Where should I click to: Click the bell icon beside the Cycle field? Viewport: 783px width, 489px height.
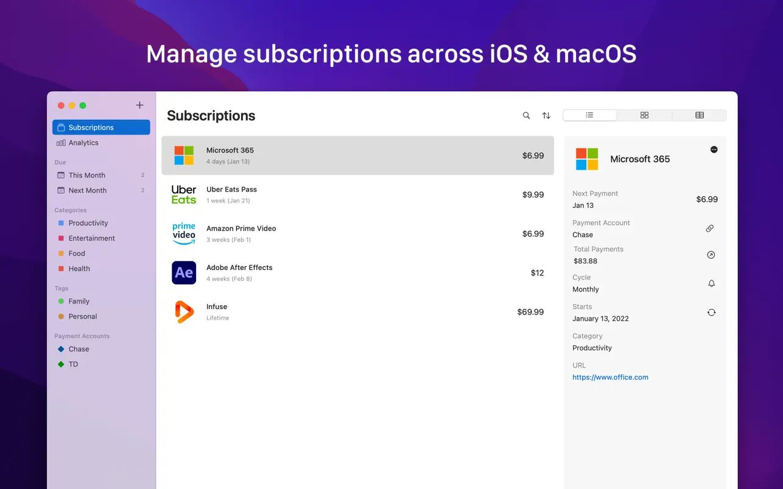tap(711, 283)
